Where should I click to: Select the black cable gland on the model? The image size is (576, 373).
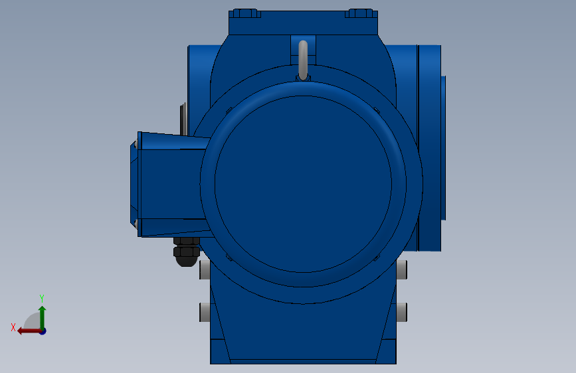click(x=186, y=252)
